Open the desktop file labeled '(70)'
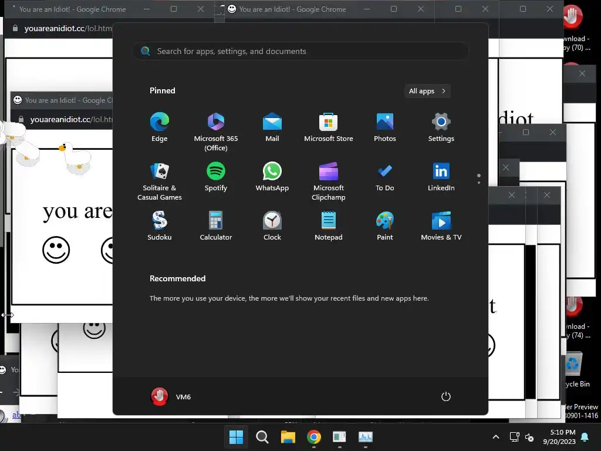This screenshot has width=601, height=451. (576, 29)
